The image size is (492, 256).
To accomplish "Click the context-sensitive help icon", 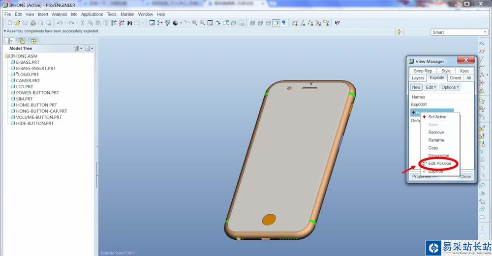I will tap(338, 23).
